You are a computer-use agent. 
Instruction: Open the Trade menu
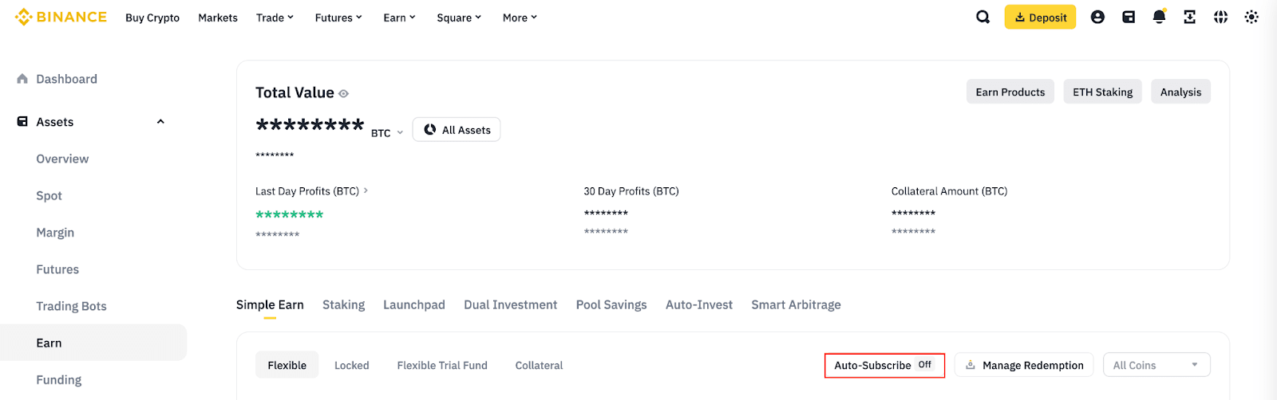tap(275, 18)
